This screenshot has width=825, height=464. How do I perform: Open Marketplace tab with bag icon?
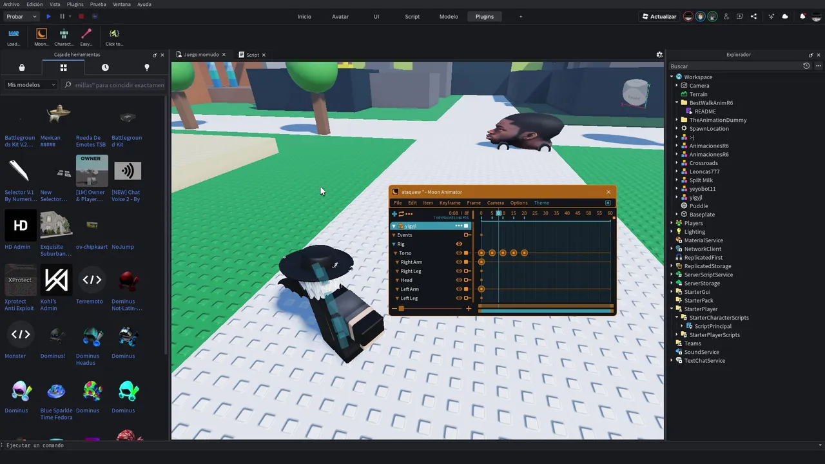[x=22, y=67]
